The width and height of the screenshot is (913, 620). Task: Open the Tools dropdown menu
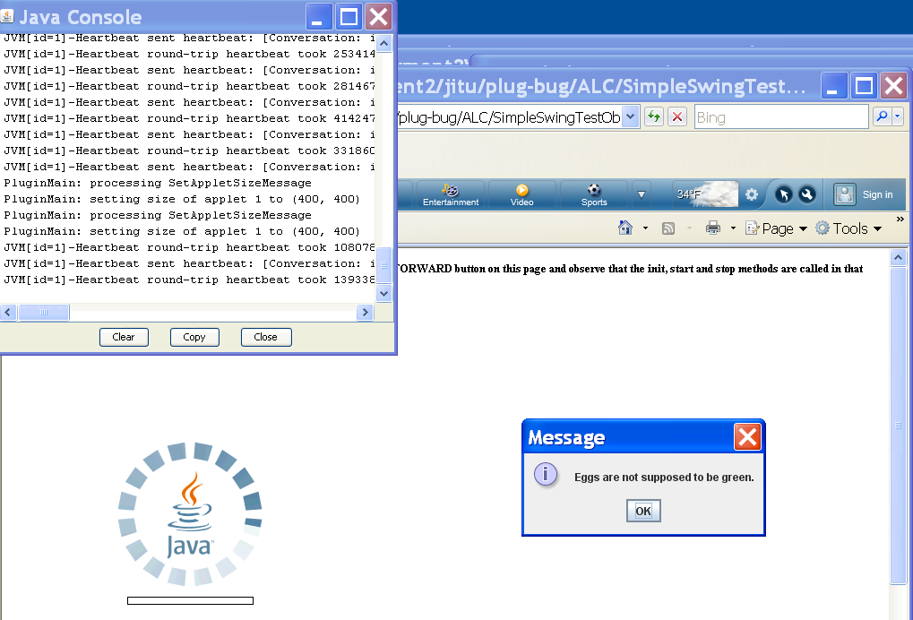[x=848, y=228]
